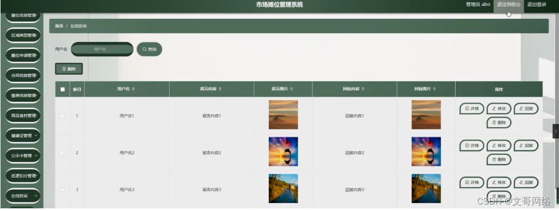Click 退出登录 in the top bar
Image resolution: width=559 pixels, height=211 pixels.
click(536, 5)
